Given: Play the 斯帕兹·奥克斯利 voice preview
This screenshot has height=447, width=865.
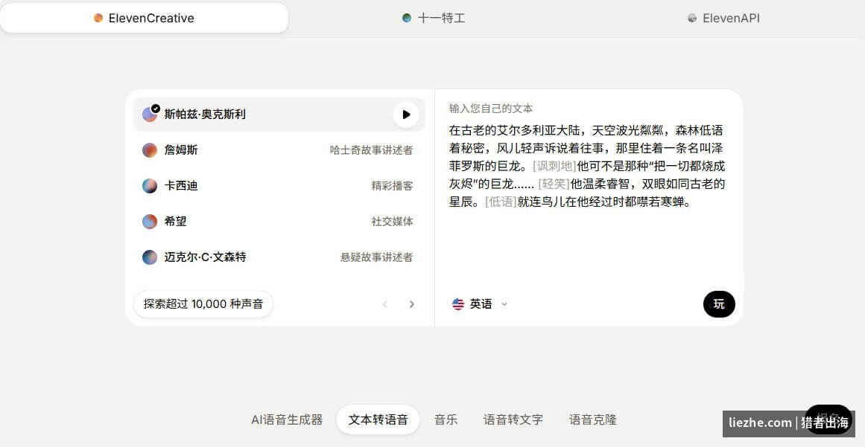Looking at the screenshot, I should (406, 115).
